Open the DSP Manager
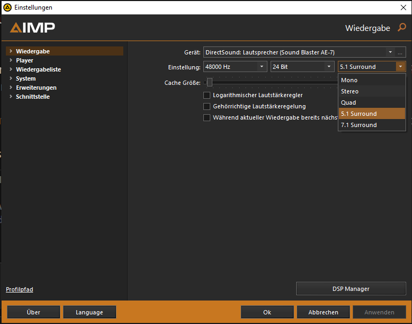 point(351,289)
